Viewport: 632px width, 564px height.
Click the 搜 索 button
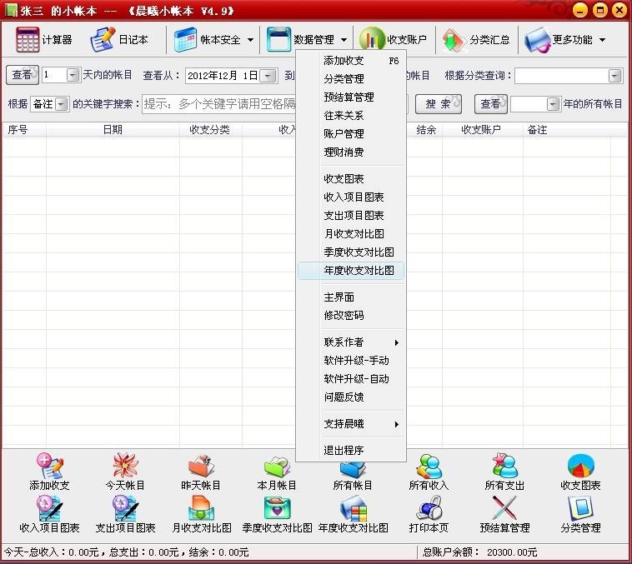tap(438, 104)
